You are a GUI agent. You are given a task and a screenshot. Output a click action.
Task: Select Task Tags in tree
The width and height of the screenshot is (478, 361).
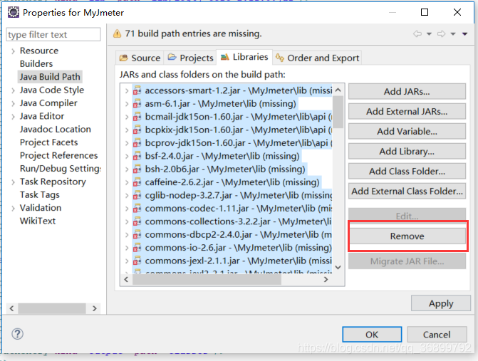point(40,194)
